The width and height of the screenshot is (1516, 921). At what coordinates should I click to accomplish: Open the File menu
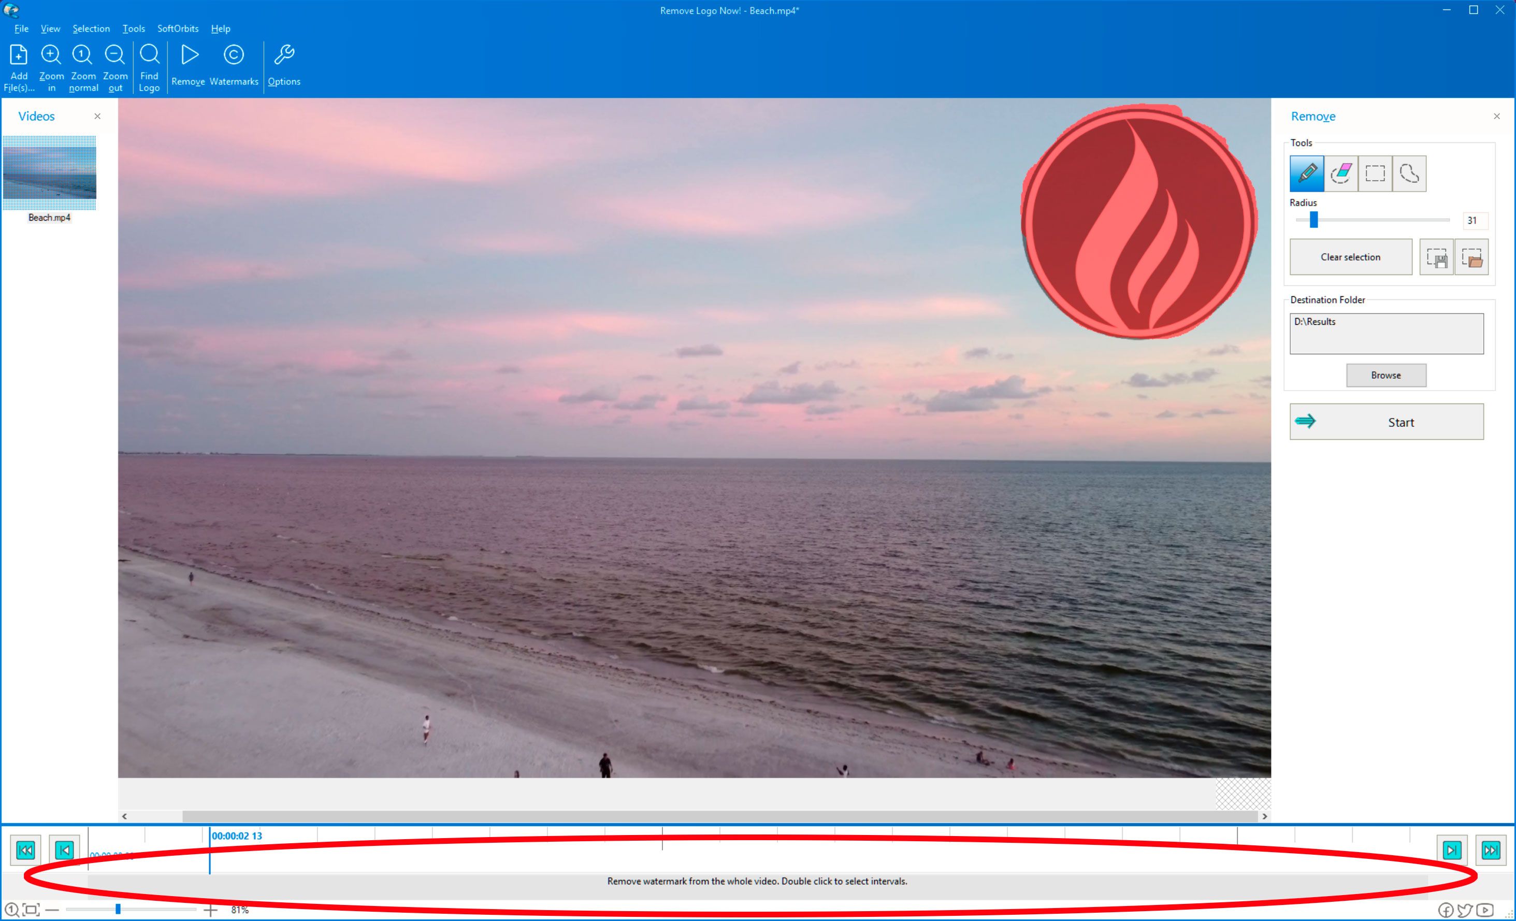click(x=20, y=26)
